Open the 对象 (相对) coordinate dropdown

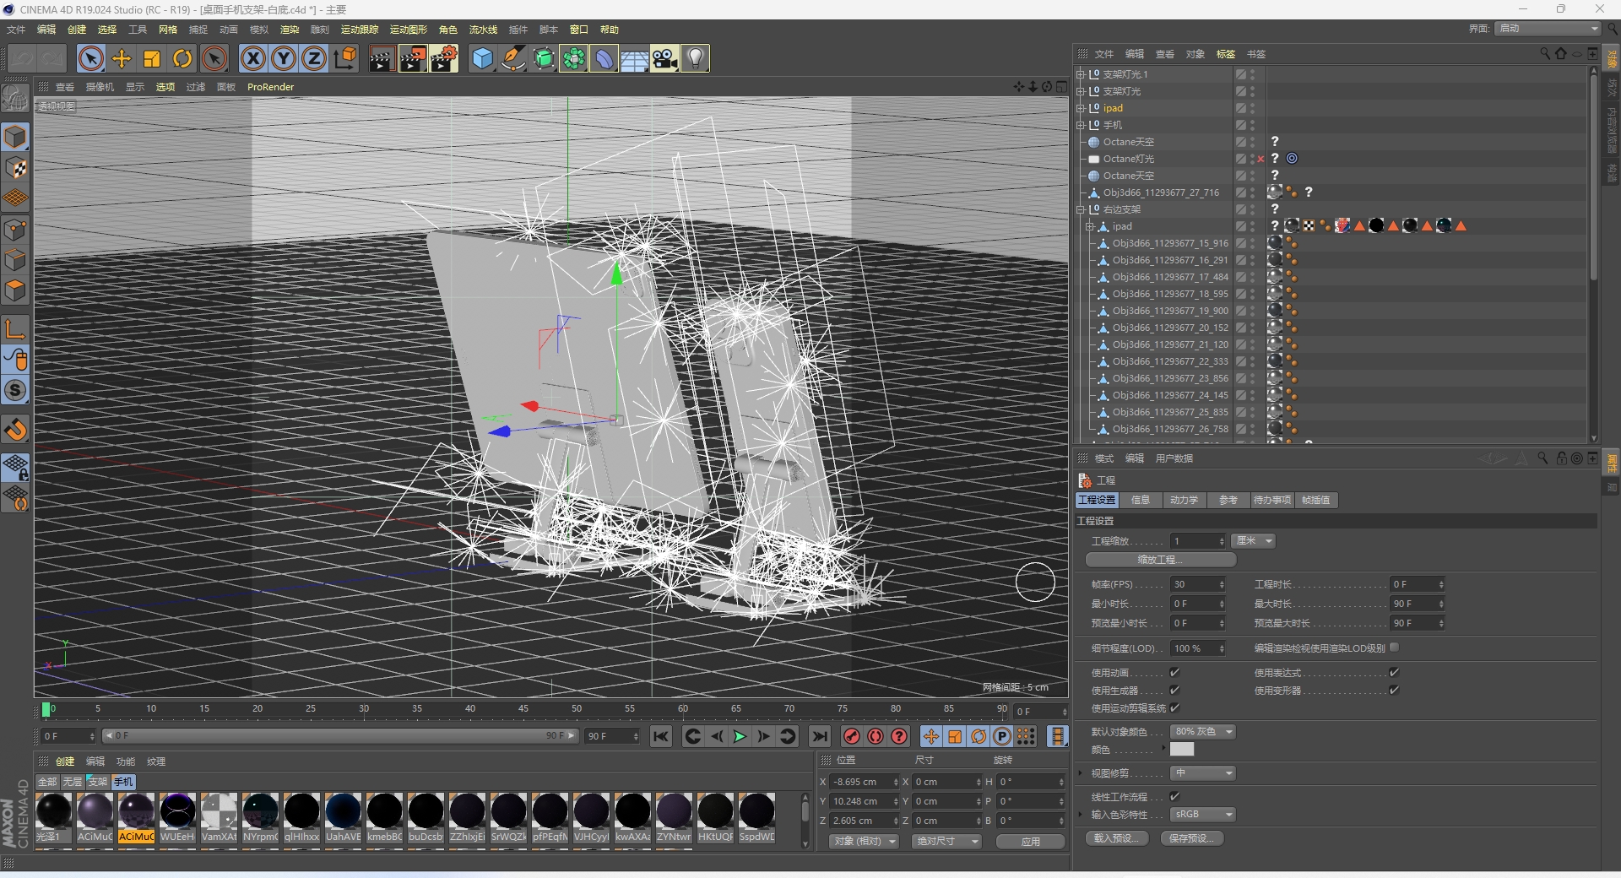864,841
